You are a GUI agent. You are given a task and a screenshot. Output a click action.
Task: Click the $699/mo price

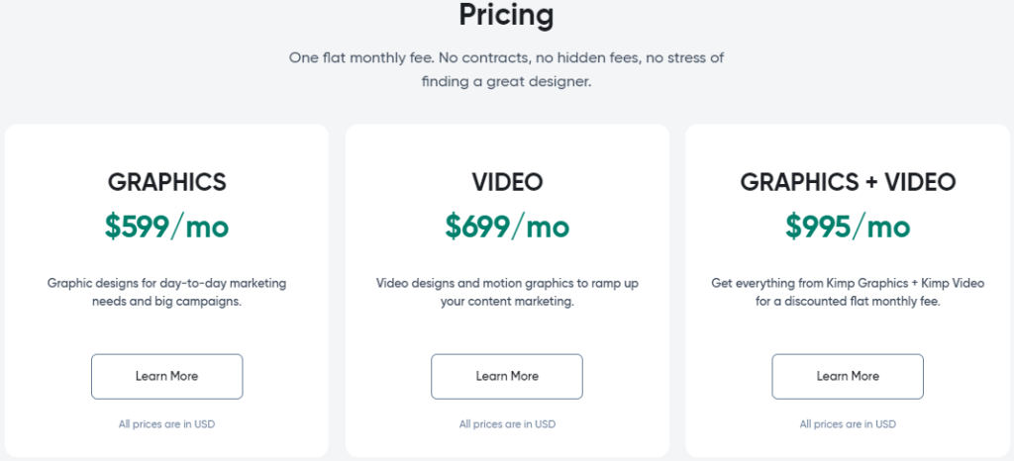pos(507,227)
